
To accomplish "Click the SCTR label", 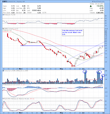I will click(x=44, y=13).
